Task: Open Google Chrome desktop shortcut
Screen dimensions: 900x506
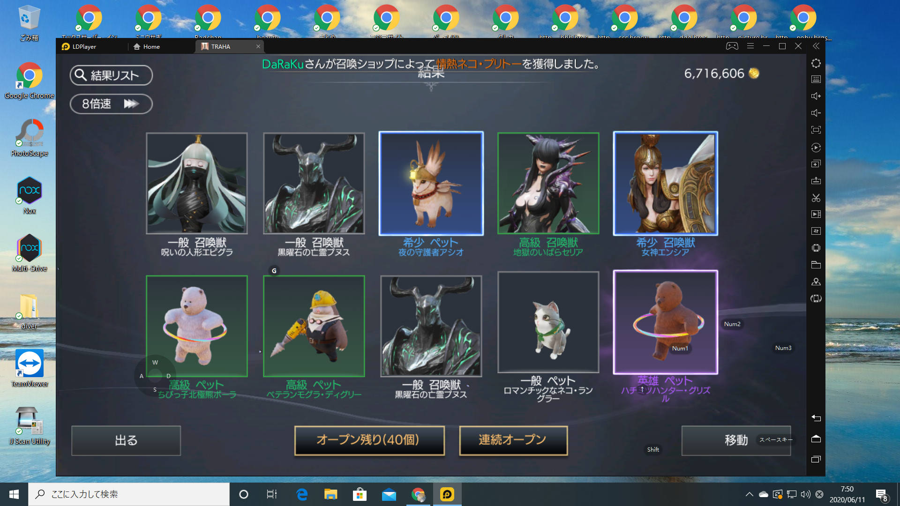Action: coord(29,81)
